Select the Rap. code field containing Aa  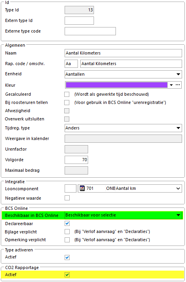[x=71, y=64]
